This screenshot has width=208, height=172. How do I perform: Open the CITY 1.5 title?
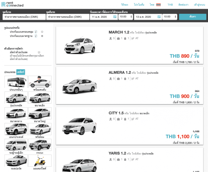coord(116,113)
